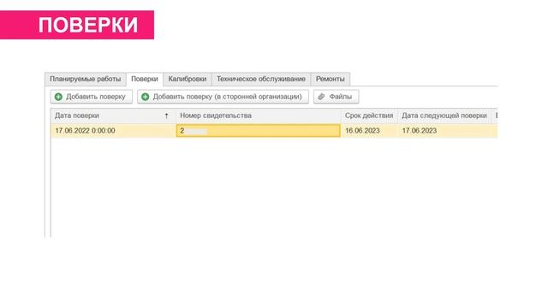548x308 pixels.
Task: Select the 17.06.2023 next verification cell
Action: pos(444,131)
